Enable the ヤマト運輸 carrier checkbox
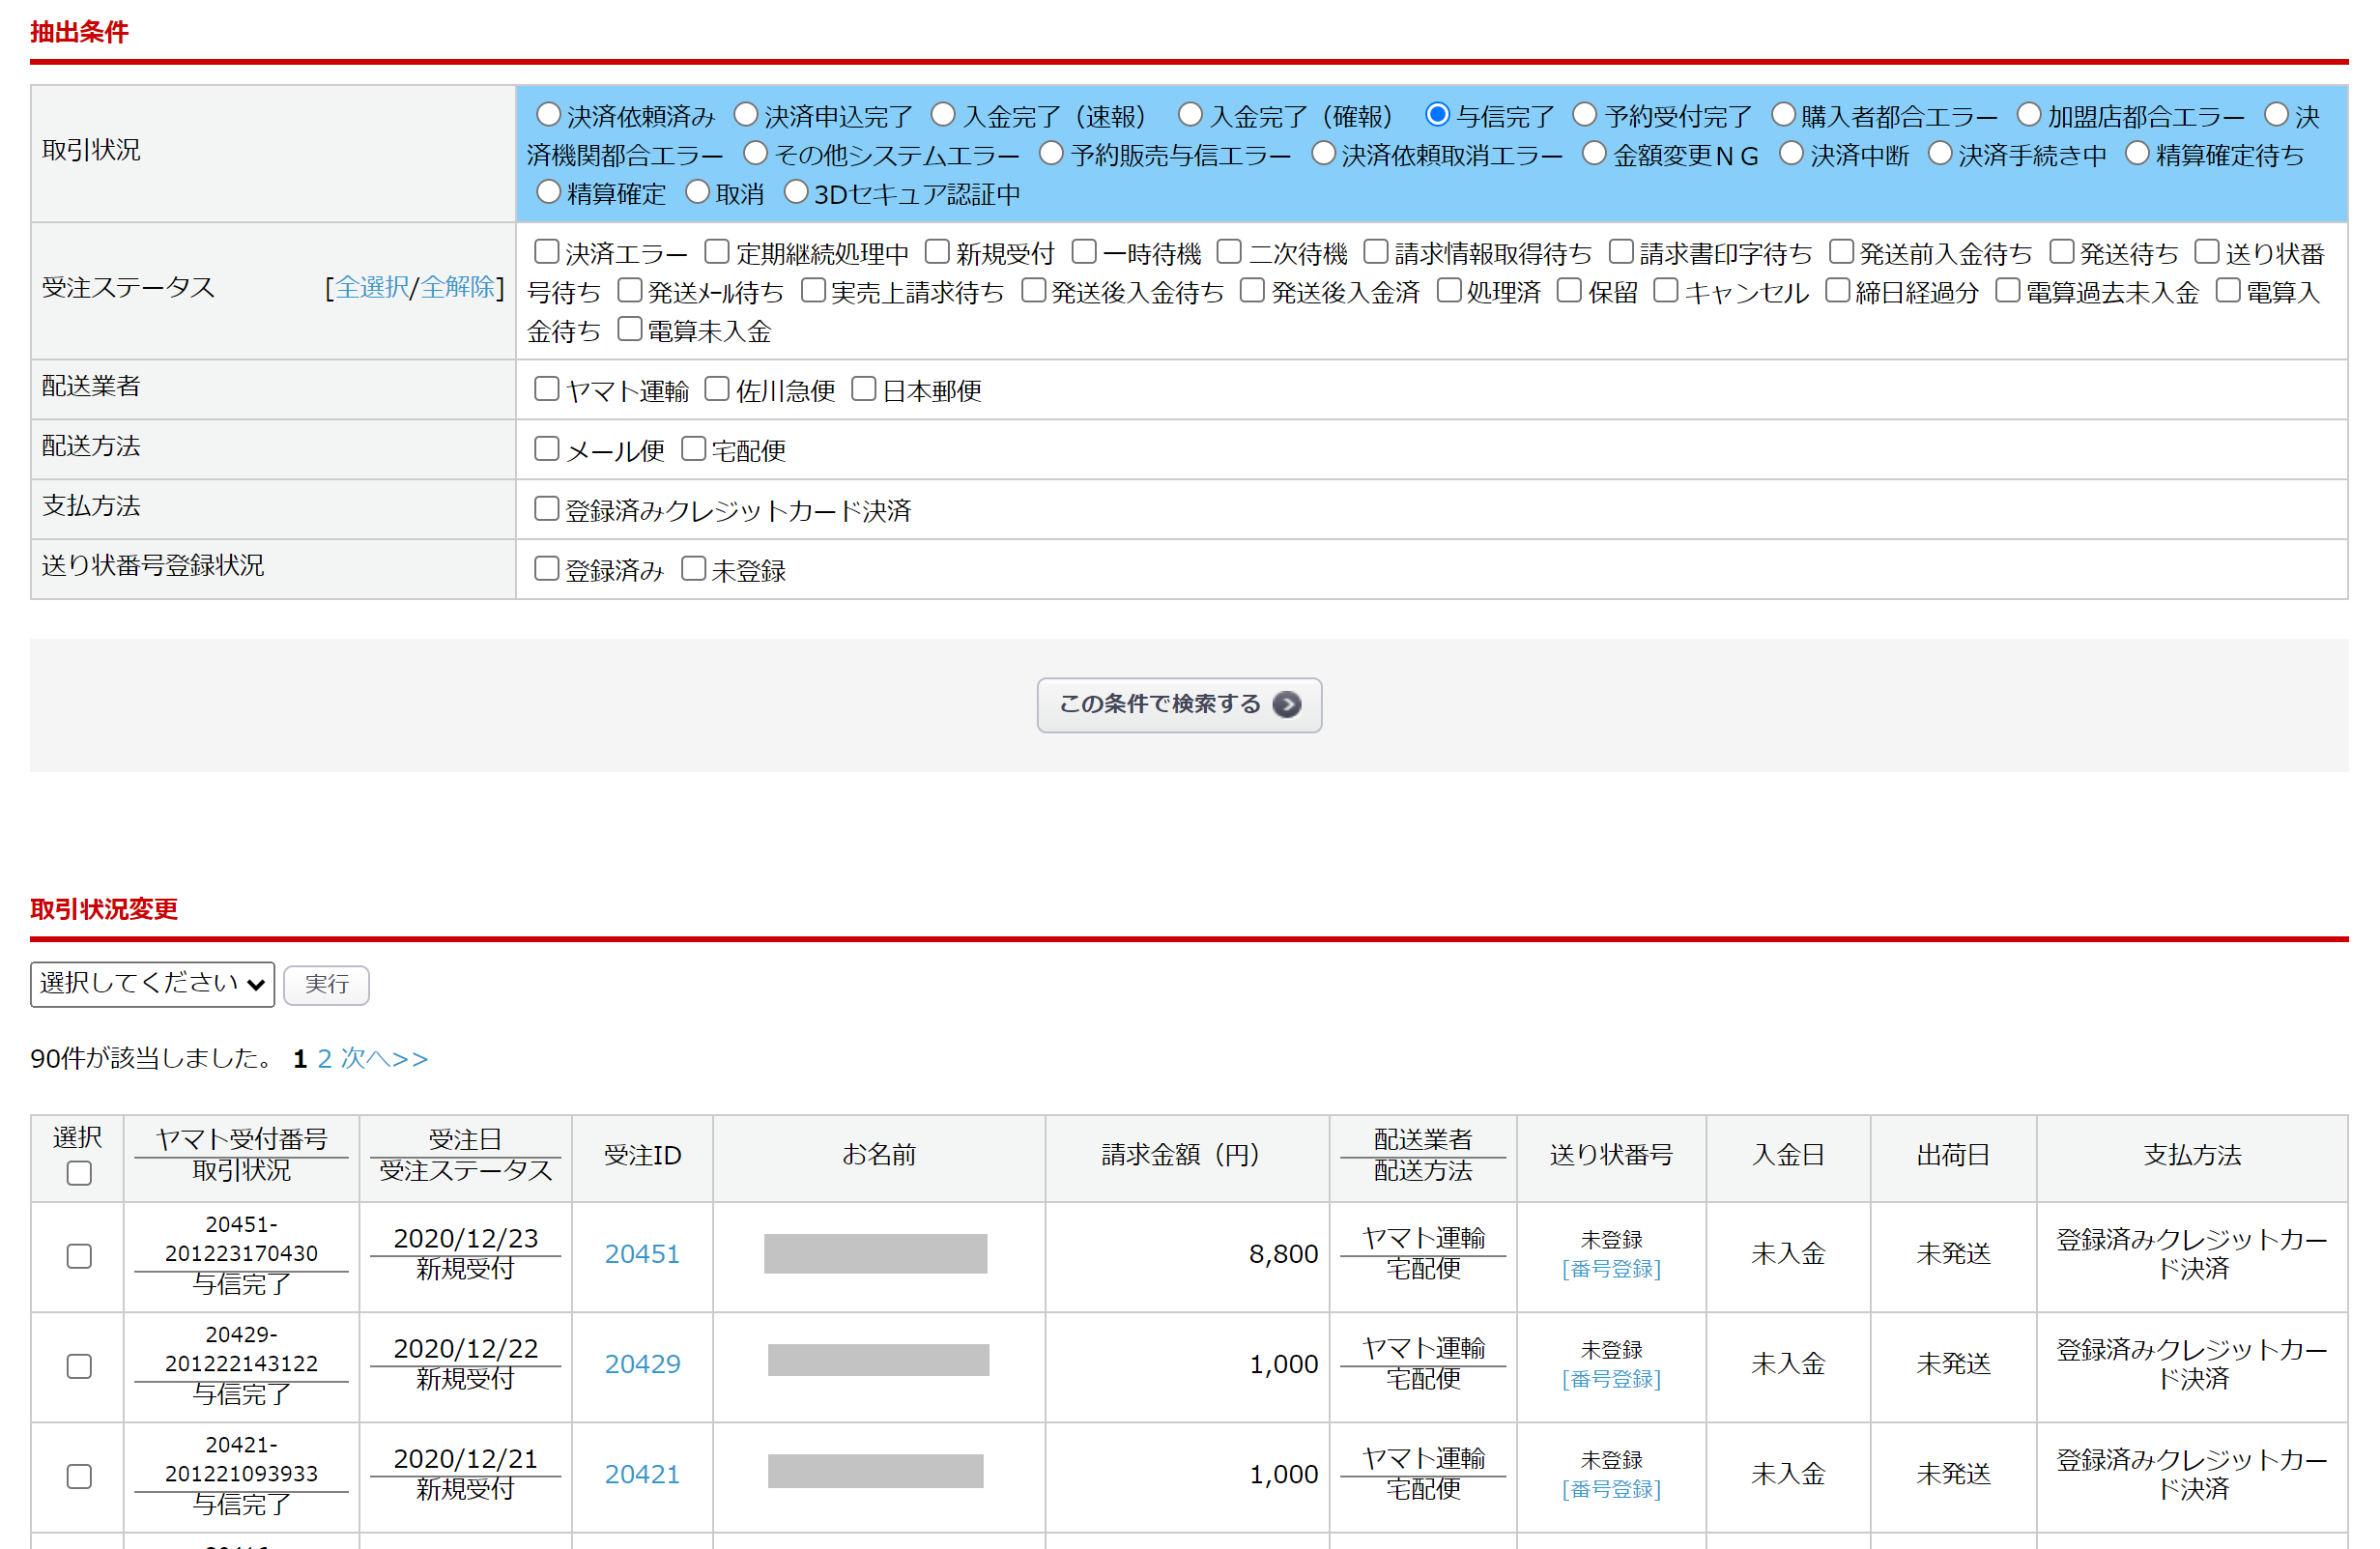2380x1549 pixels. tap(546, 389)
